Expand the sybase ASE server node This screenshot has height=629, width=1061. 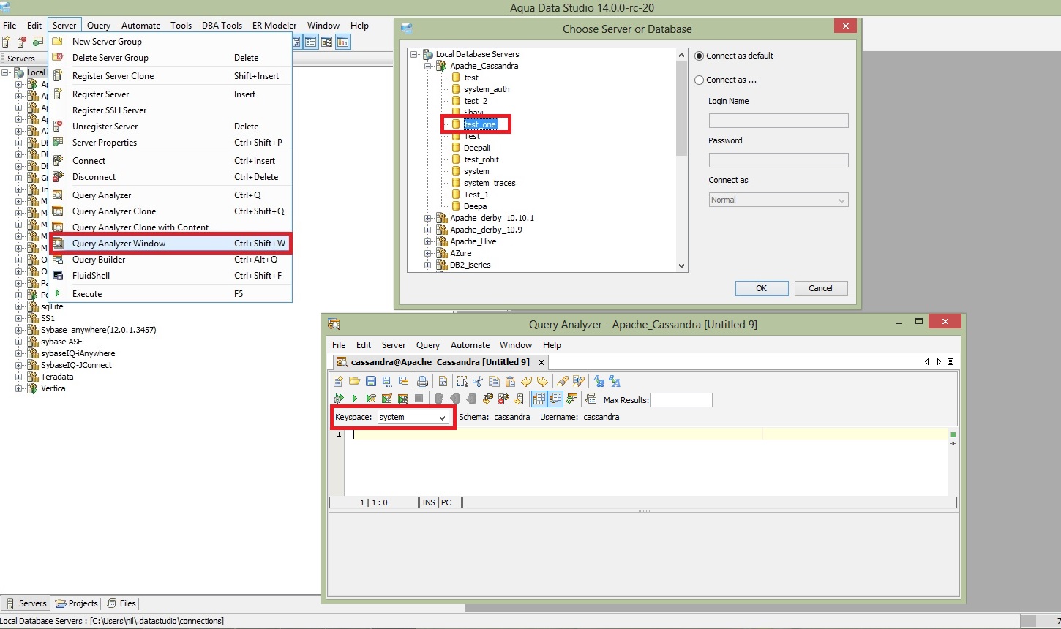[19, 342]
